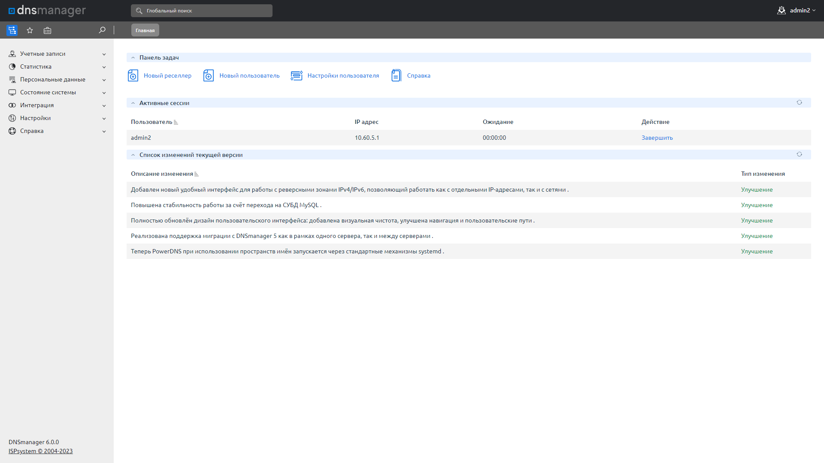Click the Пользователь column sort icon
This screenshot has height=463, width=824.
[x=176, y=123]
